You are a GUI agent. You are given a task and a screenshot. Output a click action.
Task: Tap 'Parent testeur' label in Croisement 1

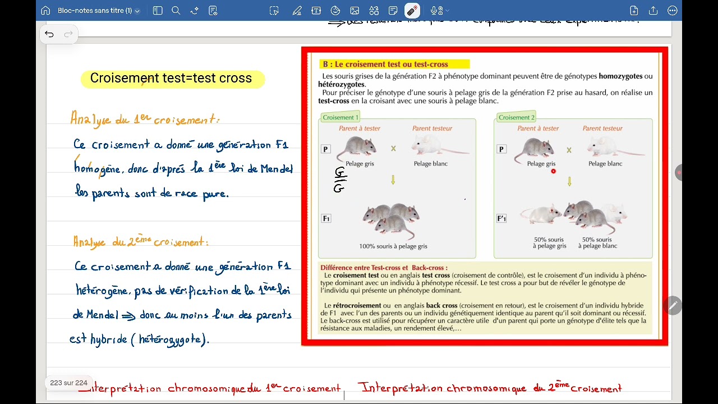click(432, 128)
